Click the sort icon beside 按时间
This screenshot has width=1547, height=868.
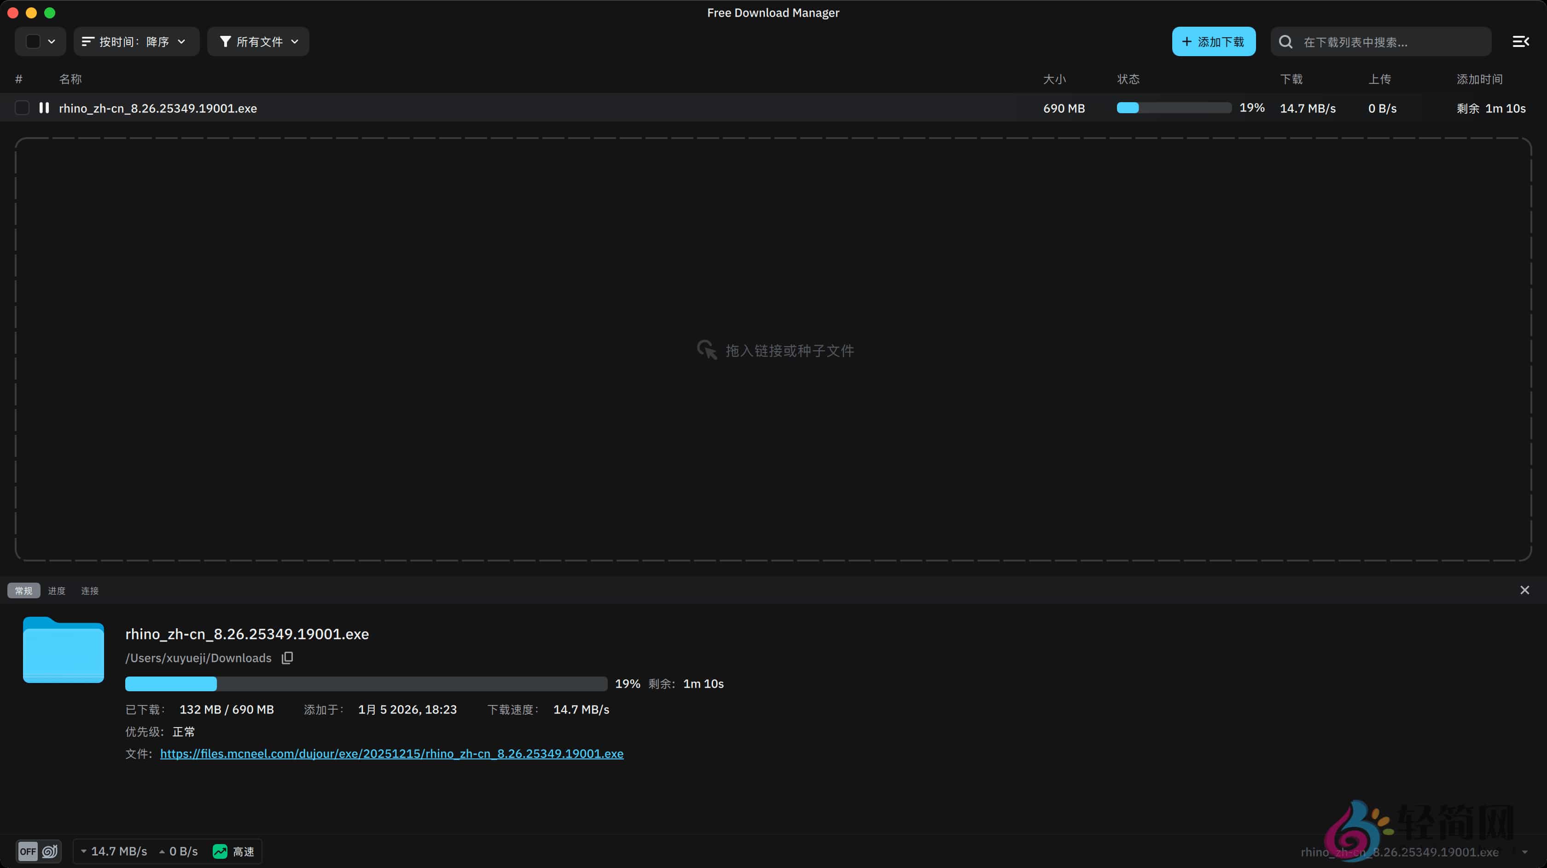(x=87, y=41)
